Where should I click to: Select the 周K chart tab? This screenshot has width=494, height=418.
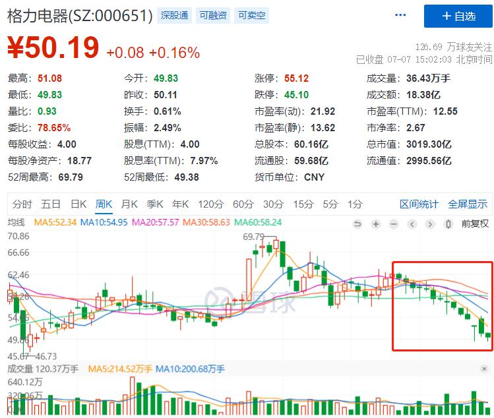(x=104, y=204)
